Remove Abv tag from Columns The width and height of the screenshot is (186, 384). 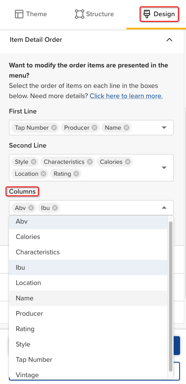point(31,208)
